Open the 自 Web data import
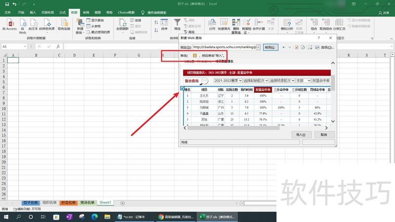The height and width of the screenshot is (222, 395). [23, 26]
